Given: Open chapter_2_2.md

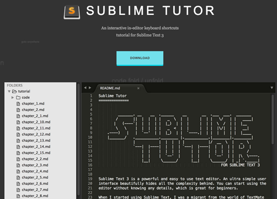Looking at the screenshot, I should tap(35, 159).
